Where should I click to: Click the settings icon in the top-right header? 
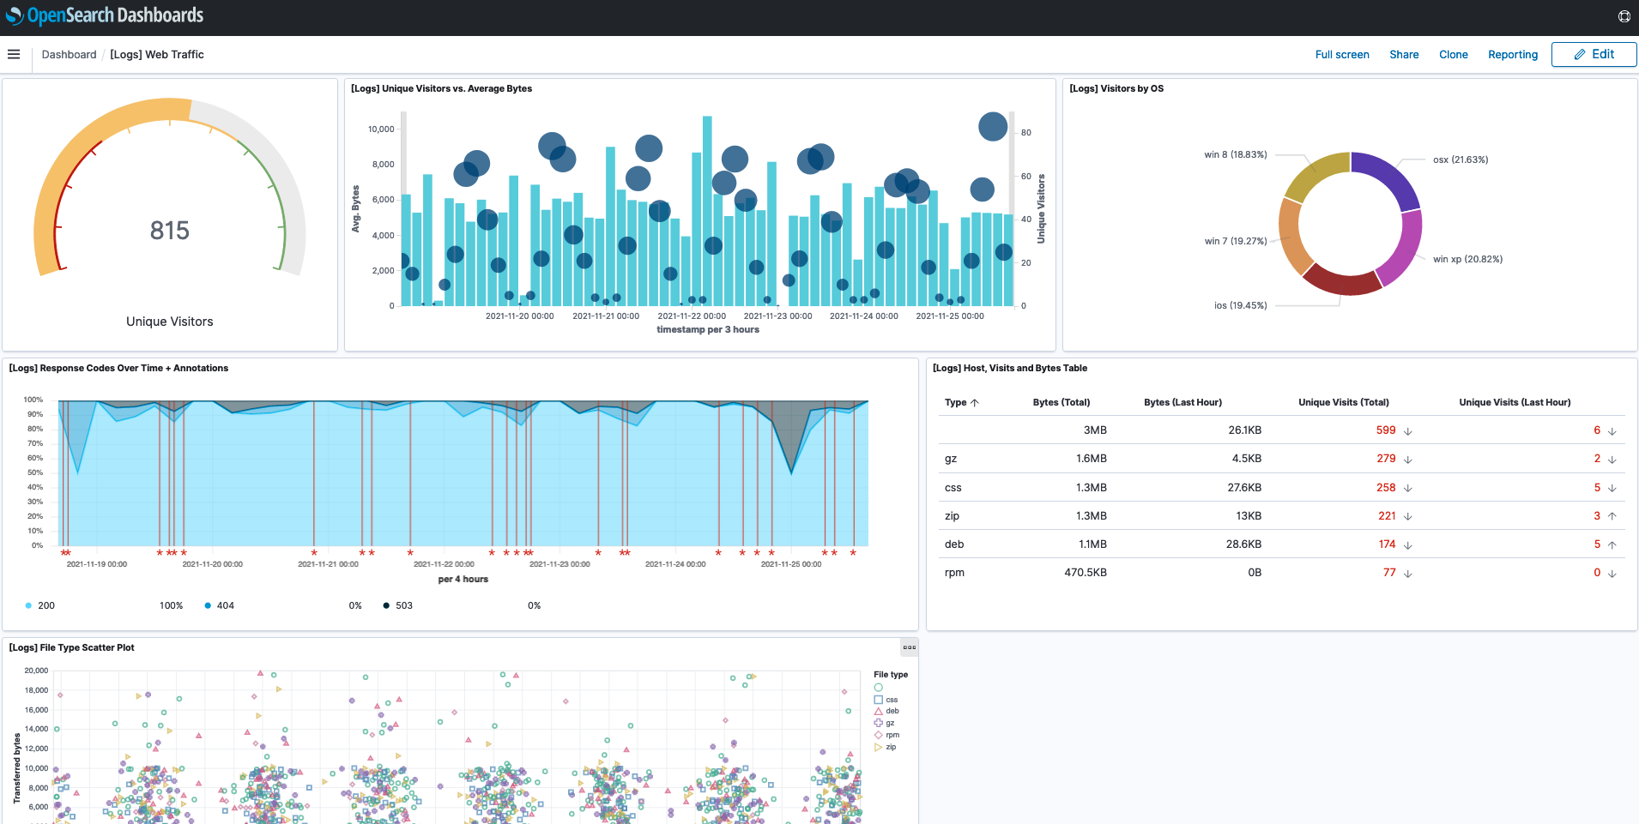(1624, 15)
